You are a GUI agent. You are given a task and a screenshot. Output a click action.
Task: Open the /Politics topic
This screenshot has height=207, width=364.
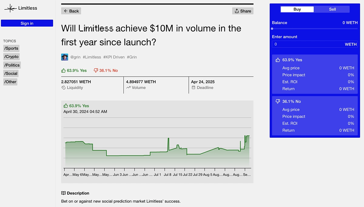(12, 65)
